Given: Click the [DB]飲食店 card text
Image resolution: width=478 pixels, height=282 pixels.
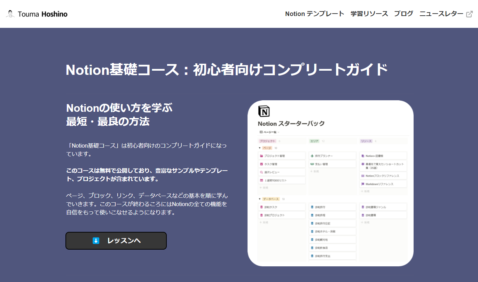Looking at the screenshot, I should [x=321, y=248].
